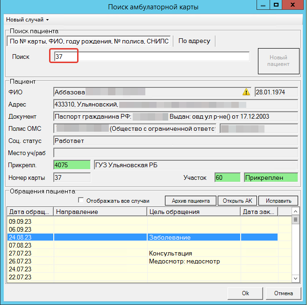307x305 pixels.
Task: Click the vertical scrollbar thumb in visits list
Action: point(295,220)
